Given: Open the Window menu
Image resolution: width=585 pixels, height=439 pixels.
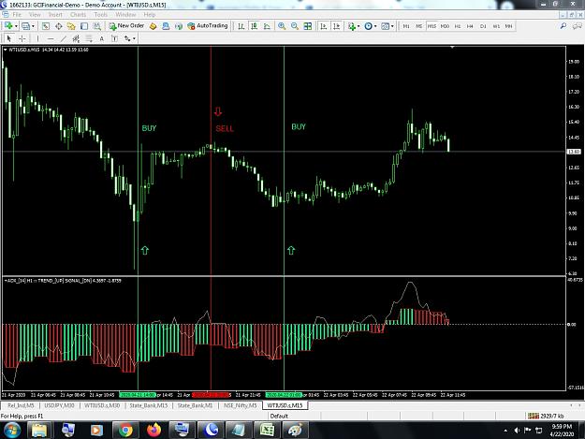Looking at the screenshot, I should point(125,15).
